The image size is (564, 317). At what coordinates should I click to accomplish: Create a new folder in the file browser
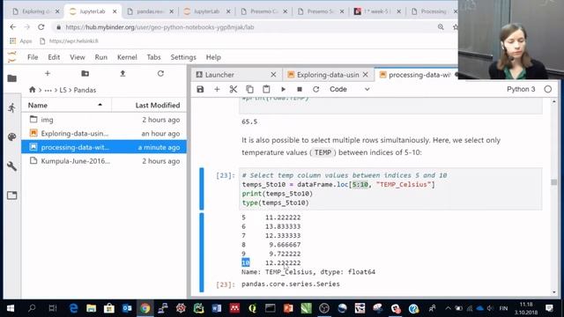click(x=85, y=73)
